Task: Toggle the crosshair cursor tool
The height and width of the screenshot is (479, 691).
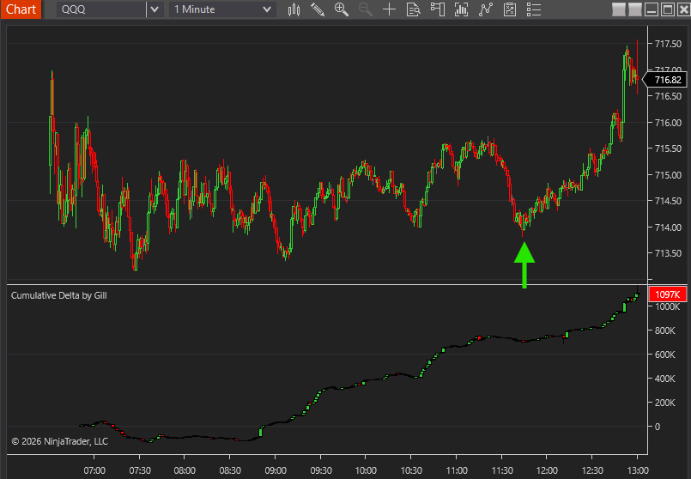Action: [x=389, y=9]
